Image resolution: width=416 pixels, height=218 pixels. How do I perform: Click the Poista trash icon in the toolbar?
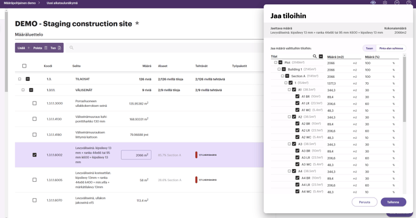point(45,48)
